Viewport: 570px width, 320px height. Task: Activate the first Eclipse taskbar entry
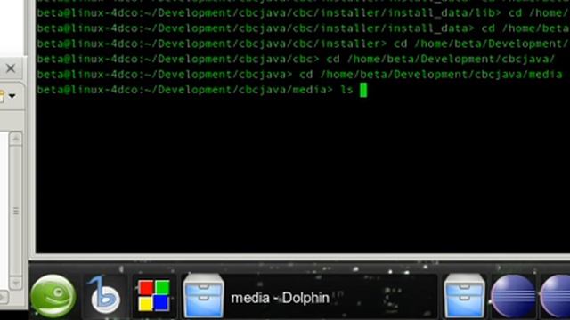[x=513, y=296]
